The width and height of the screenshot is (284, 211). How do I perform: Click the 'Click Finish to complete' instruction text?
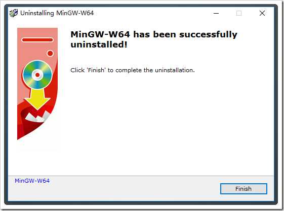pyautogui.click(x=133, y=70)
